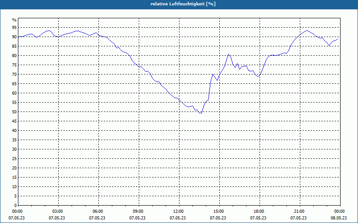
Task: Click the y-axis label '45'
Action: (x=14, y=121)
